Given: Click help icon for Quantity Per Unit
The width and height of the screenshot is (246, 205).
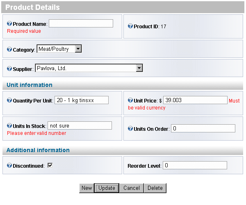Looking at the screenshot, I should (9, 100).
